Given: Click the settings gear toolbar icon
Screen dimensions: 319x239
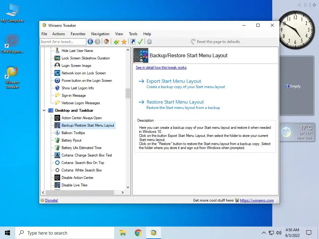Looking at the screenshot, I should tap(149, 42).
